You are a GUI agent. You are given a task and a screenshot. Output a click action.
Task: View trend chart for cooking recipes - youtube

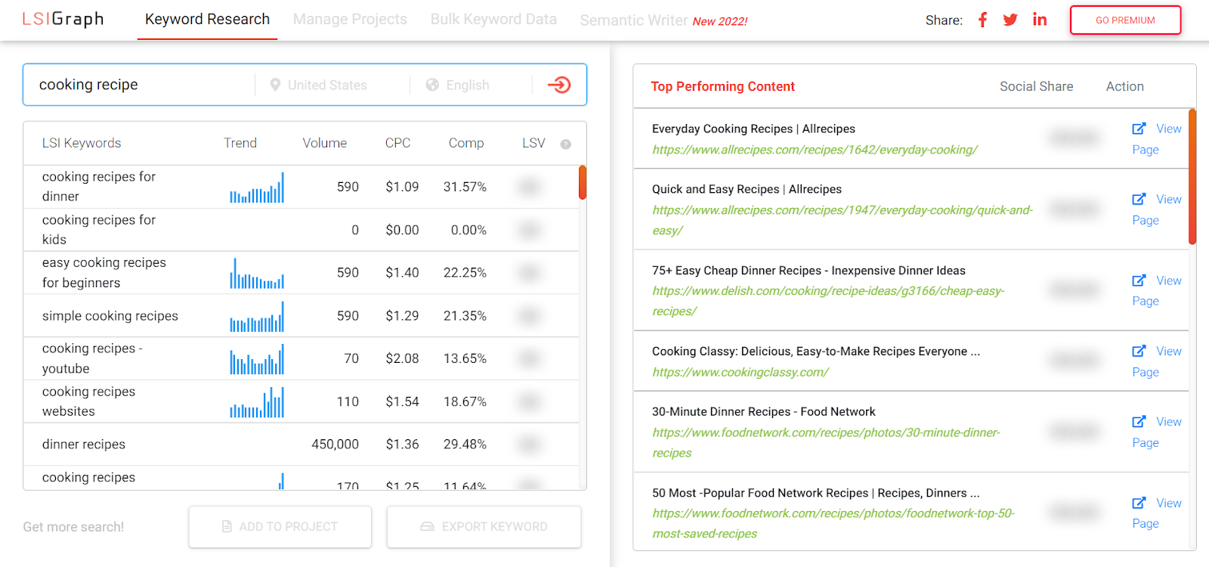[x=257, y=359]
